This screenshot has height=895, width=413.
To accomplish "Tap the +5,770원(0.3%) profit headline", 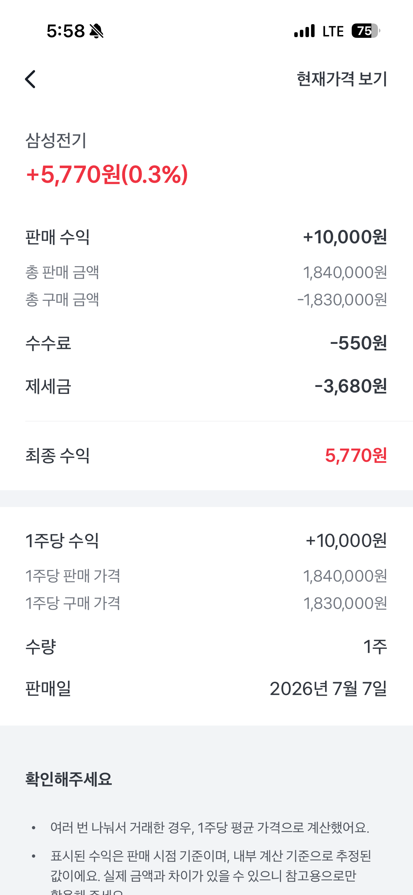I will (x=107, y=174).
